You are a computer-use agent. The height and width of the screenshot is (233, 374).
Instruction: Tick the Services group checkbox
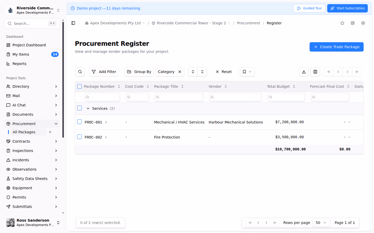[x=79, y=108]
